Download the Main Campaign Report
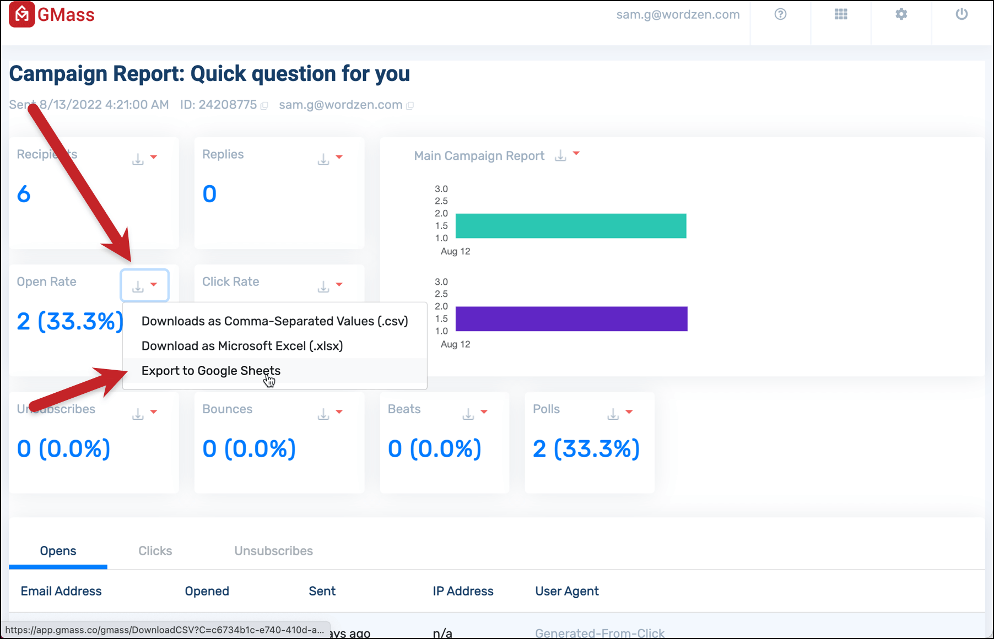The width and height of the screenshot is (994, 639). coord(560,155)
